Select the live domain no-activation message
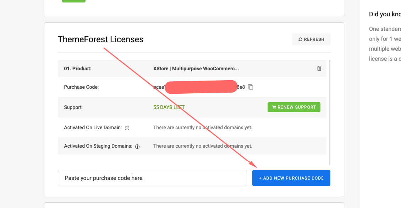 pyautogui.click(x=203, y=127)
